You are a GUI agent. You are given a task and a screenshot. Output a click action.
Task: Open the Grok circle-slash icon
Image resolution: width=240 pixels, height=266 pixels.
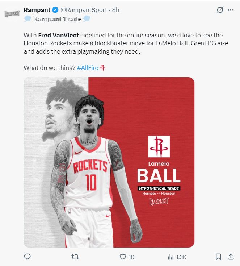point(220,10)
